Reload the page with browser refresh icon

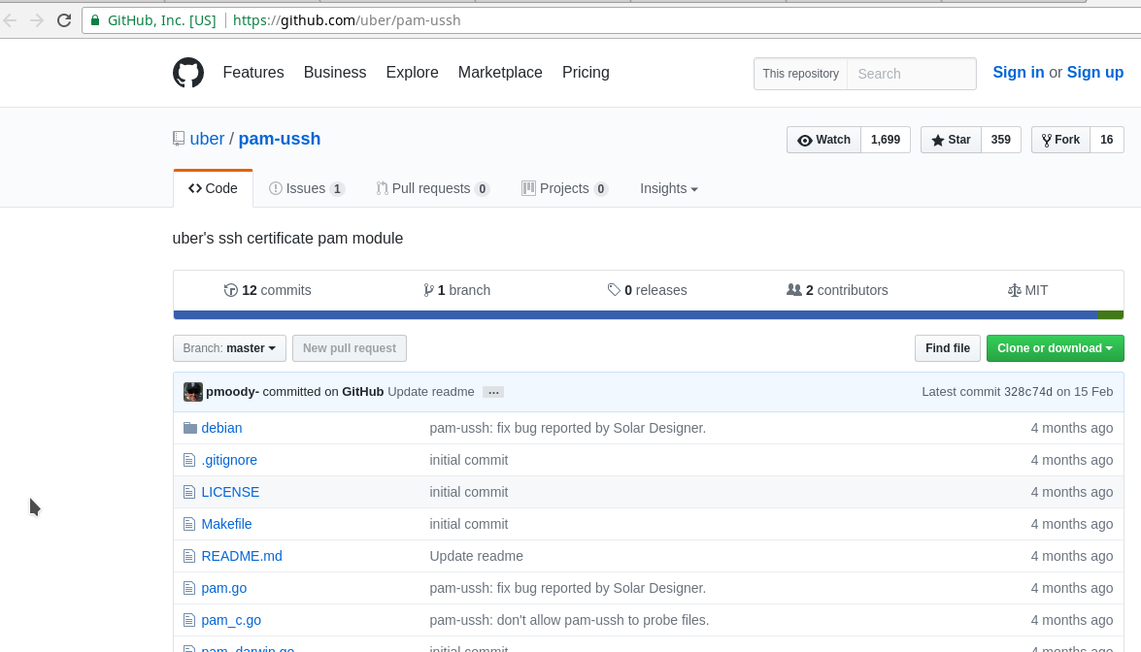click(x=64, y=20)
